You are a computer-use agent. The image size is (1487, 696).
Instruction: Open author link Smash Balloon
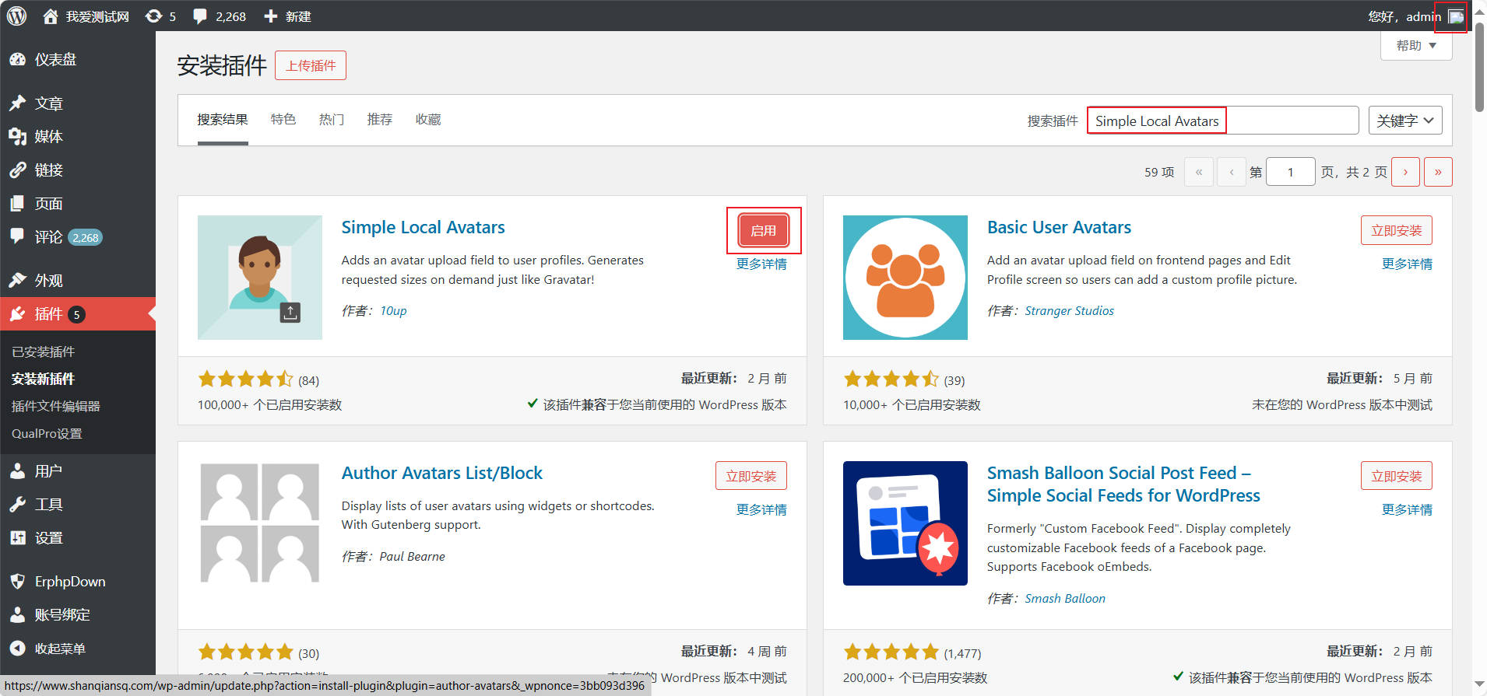tap(1065, 599)
